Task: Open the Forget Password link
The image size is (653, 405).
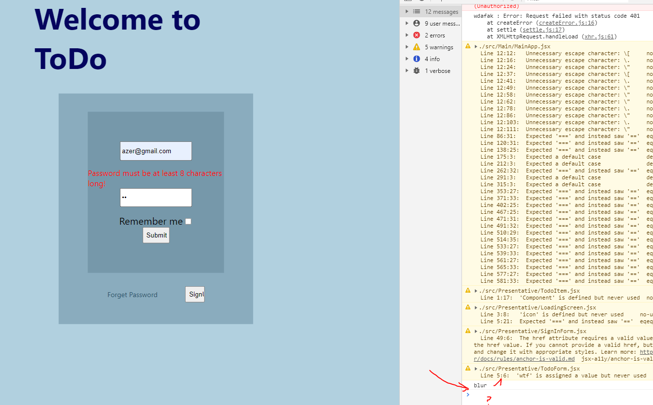Action: pos(132,295)
